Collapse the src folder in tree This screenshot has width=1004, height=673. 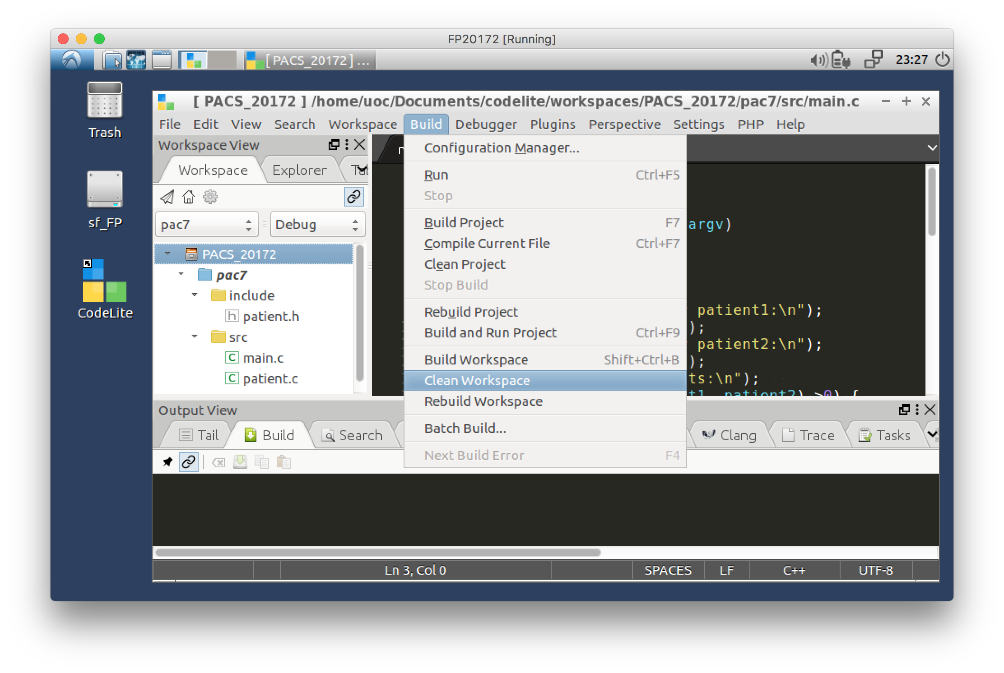[x=195, y=336]
